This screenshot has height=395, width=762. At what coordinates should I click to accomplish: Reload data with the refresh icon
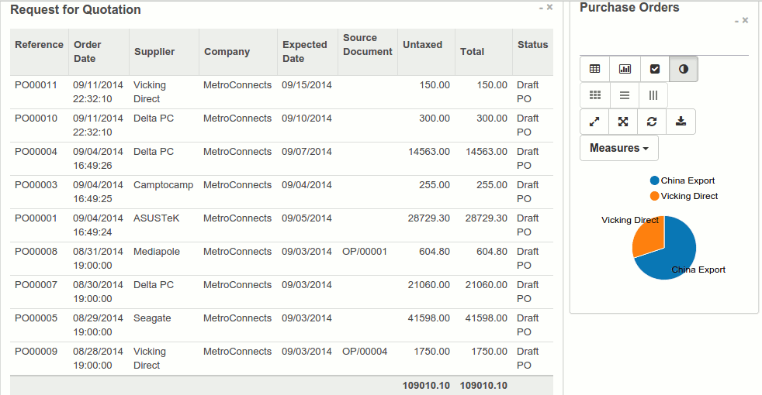coord(652,122)
